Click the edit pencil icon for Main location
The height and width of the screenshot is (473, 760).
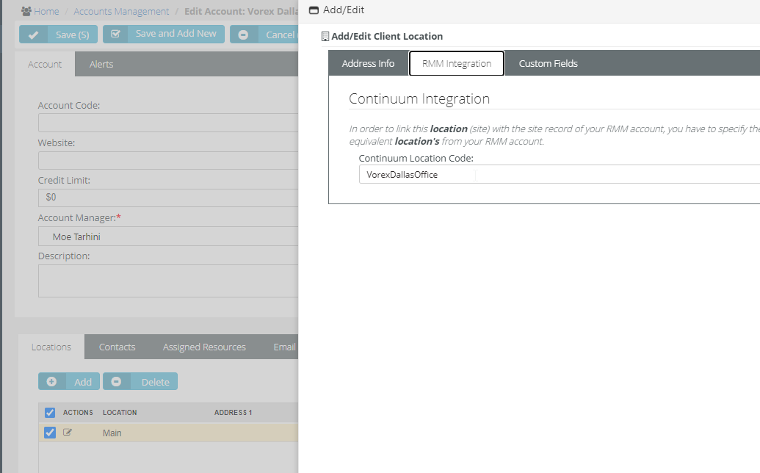[x=68, y=433]
